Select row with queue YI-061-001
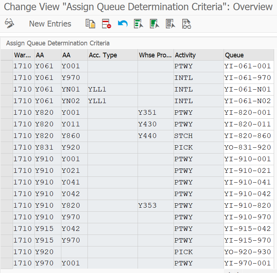This screenshot has height=273, width=277. 7,66
